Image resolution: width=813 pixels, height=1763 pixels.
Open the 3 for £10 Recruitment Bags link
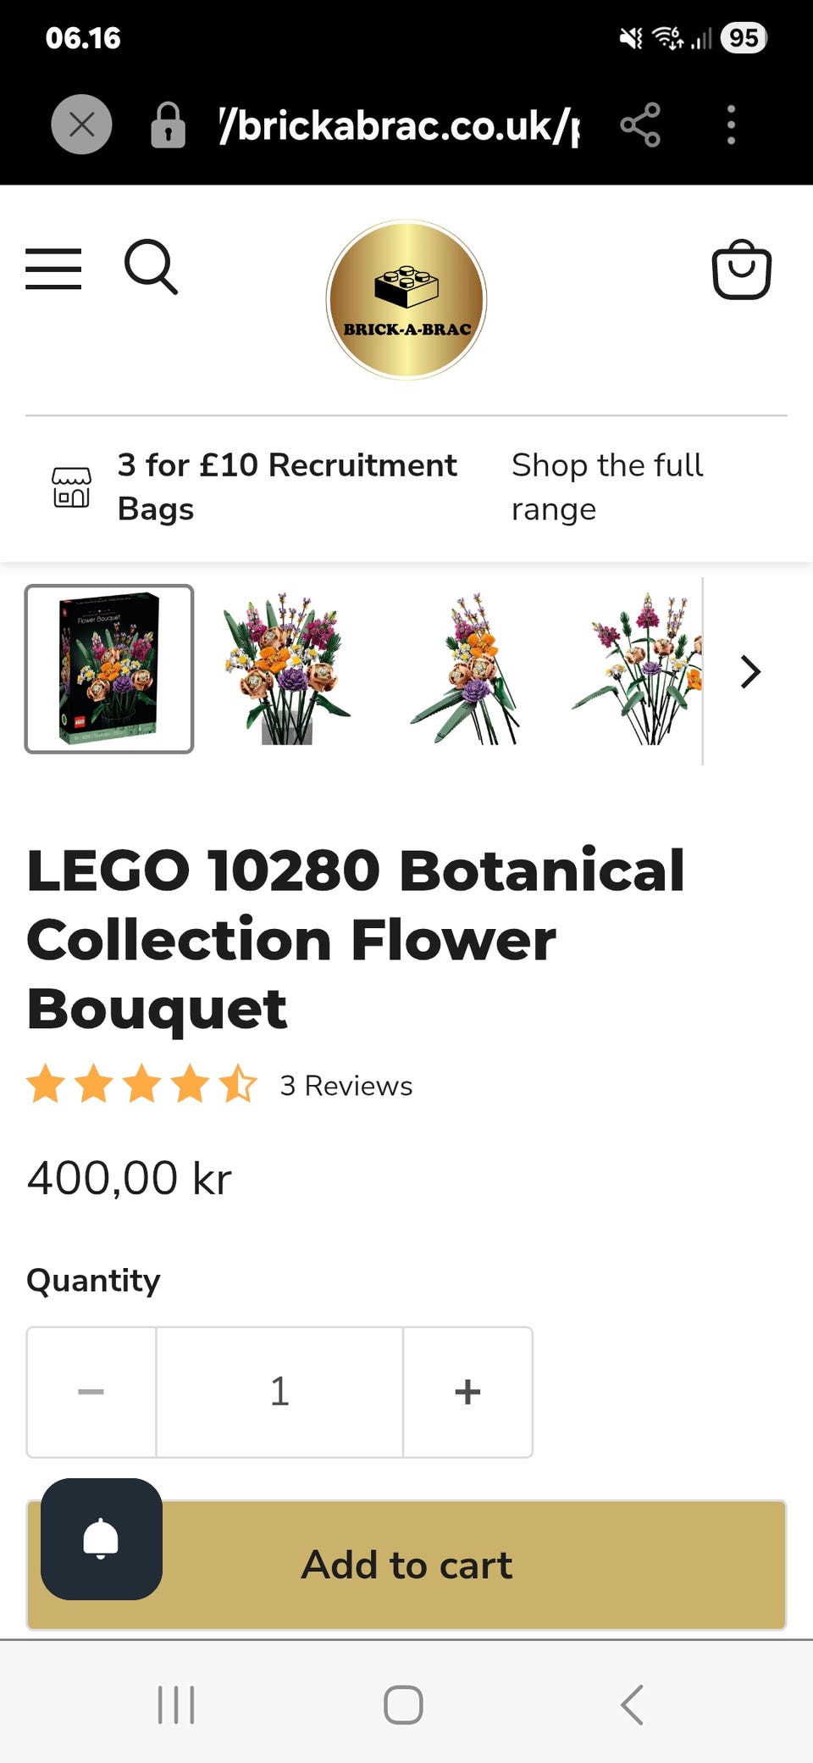pos(286,487)
